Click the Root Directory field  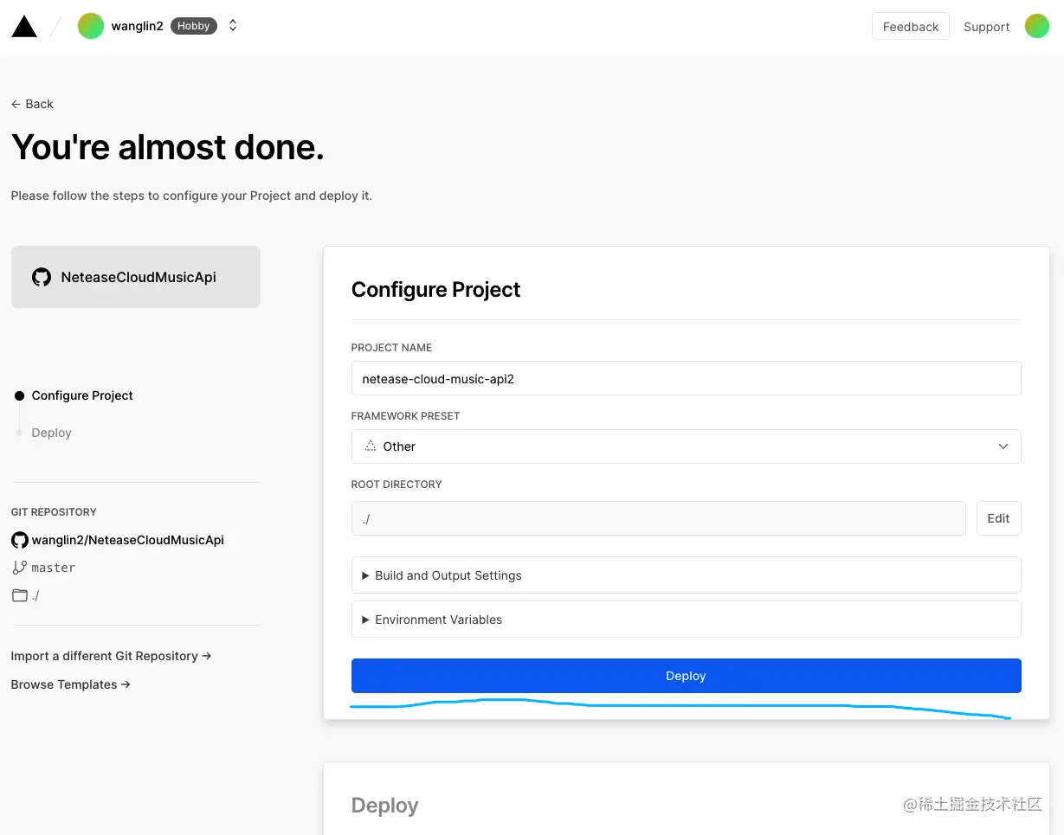coord(658,518)
